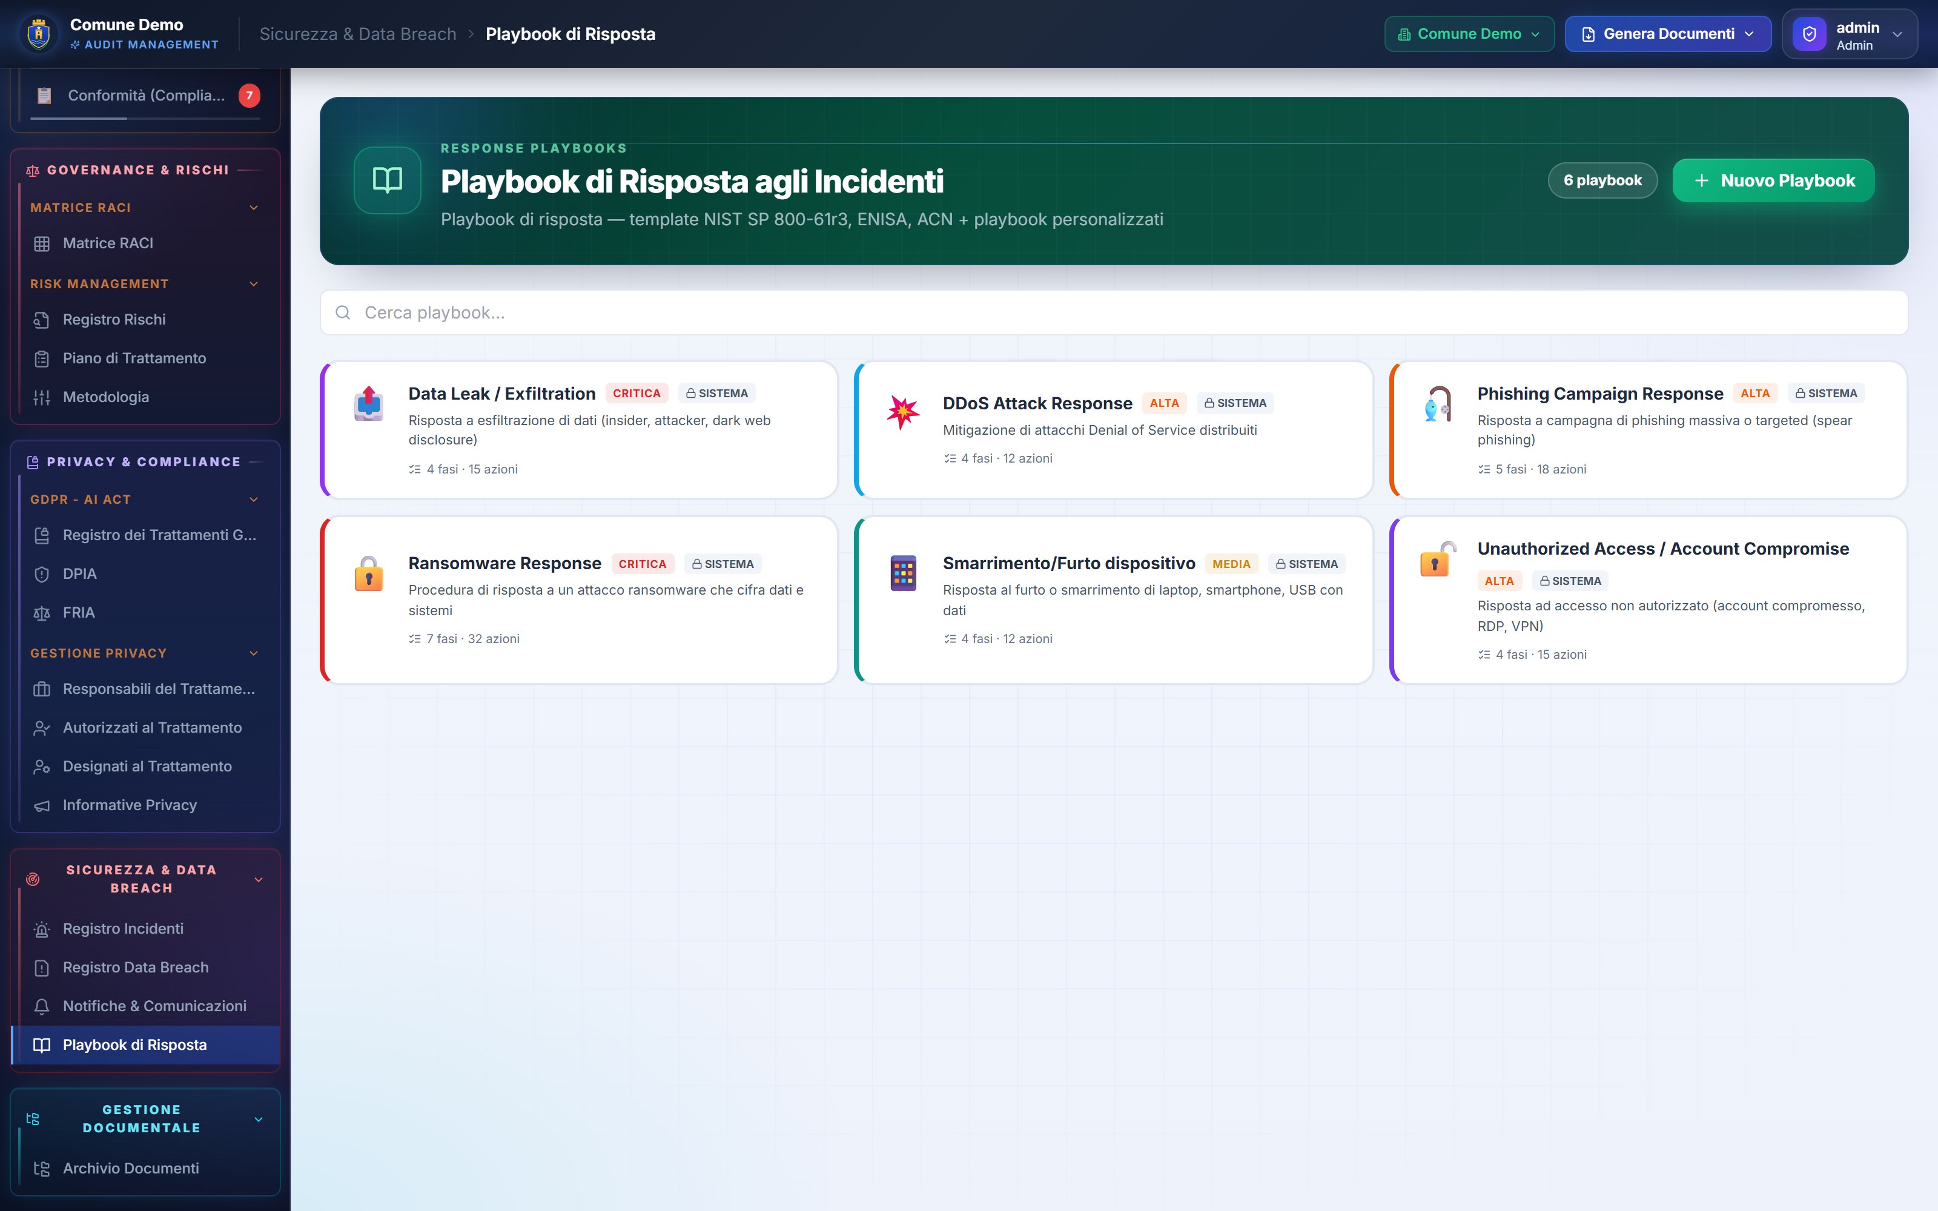This screenshot has height=1211, width=1938.
Task: Collapse the Risk Management section
Action: coord(254,283)
